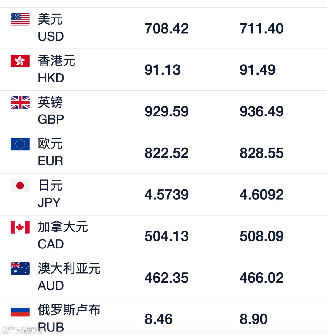Image resolution: width=327 pixels, height=336 pixels.
Task: Click the EUR rate 822.52
Action: click(x=167, y=153)
